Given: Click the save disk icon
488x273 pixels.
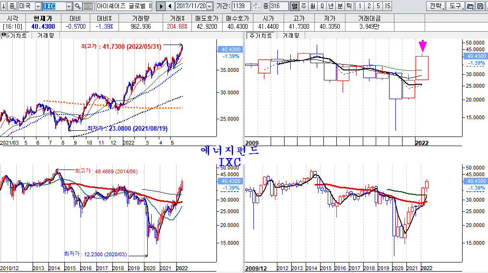Looking at the screenshot, I should click(480, 6).
